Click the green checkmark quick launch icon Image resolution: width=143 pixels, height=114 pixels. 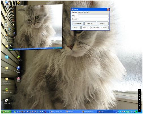tap(15, 112)
